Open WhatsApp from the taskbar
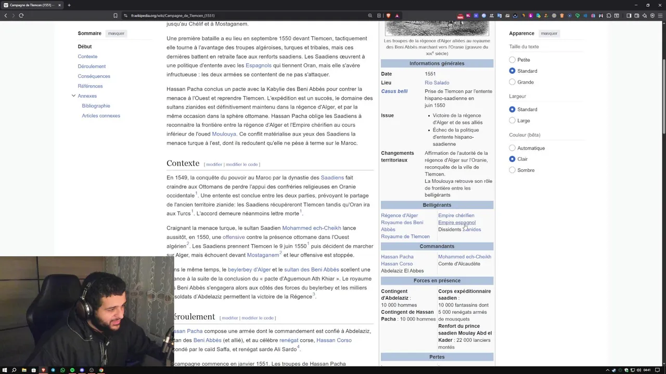The width and height of the screenshot is (666, 374). point(62,370)
